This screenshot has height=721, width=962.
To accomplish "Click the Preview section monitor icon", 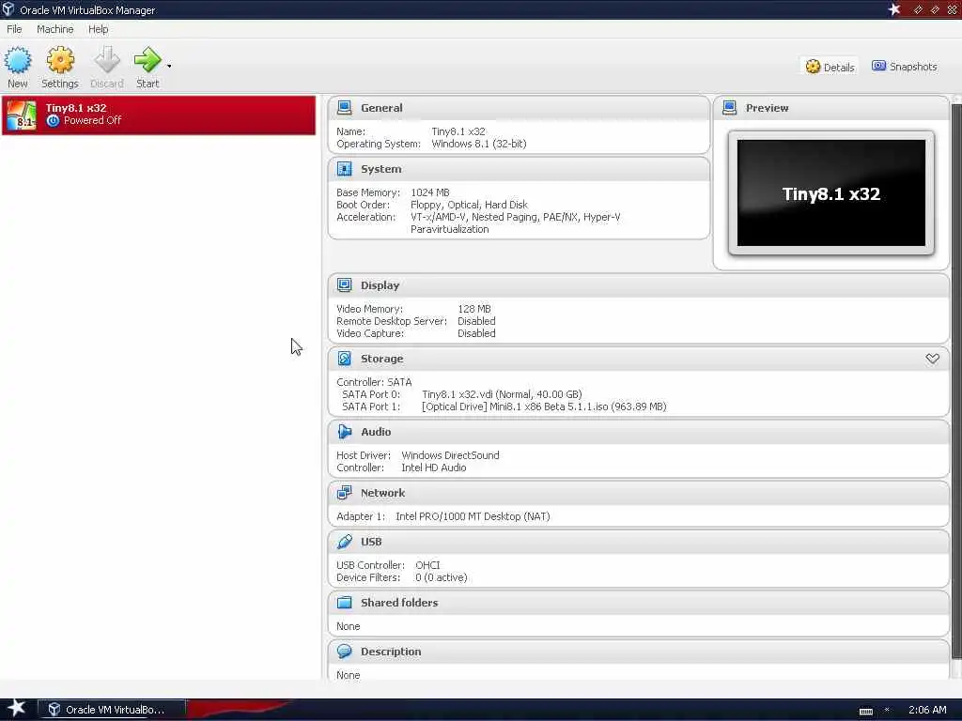I will point(729,108).
